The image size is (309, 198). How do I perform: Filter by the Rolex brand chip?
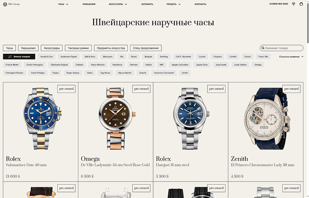(x=90, y=73)
